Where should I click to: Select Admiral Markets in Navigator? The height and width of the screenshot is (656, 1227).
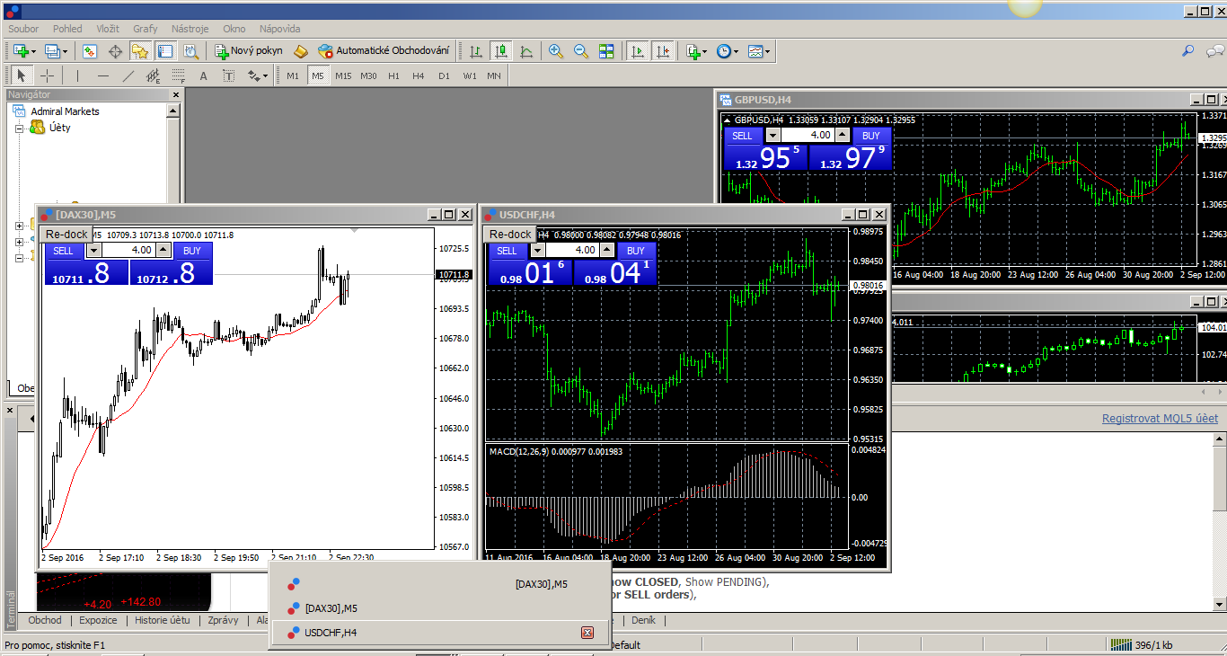pos(65,111)
